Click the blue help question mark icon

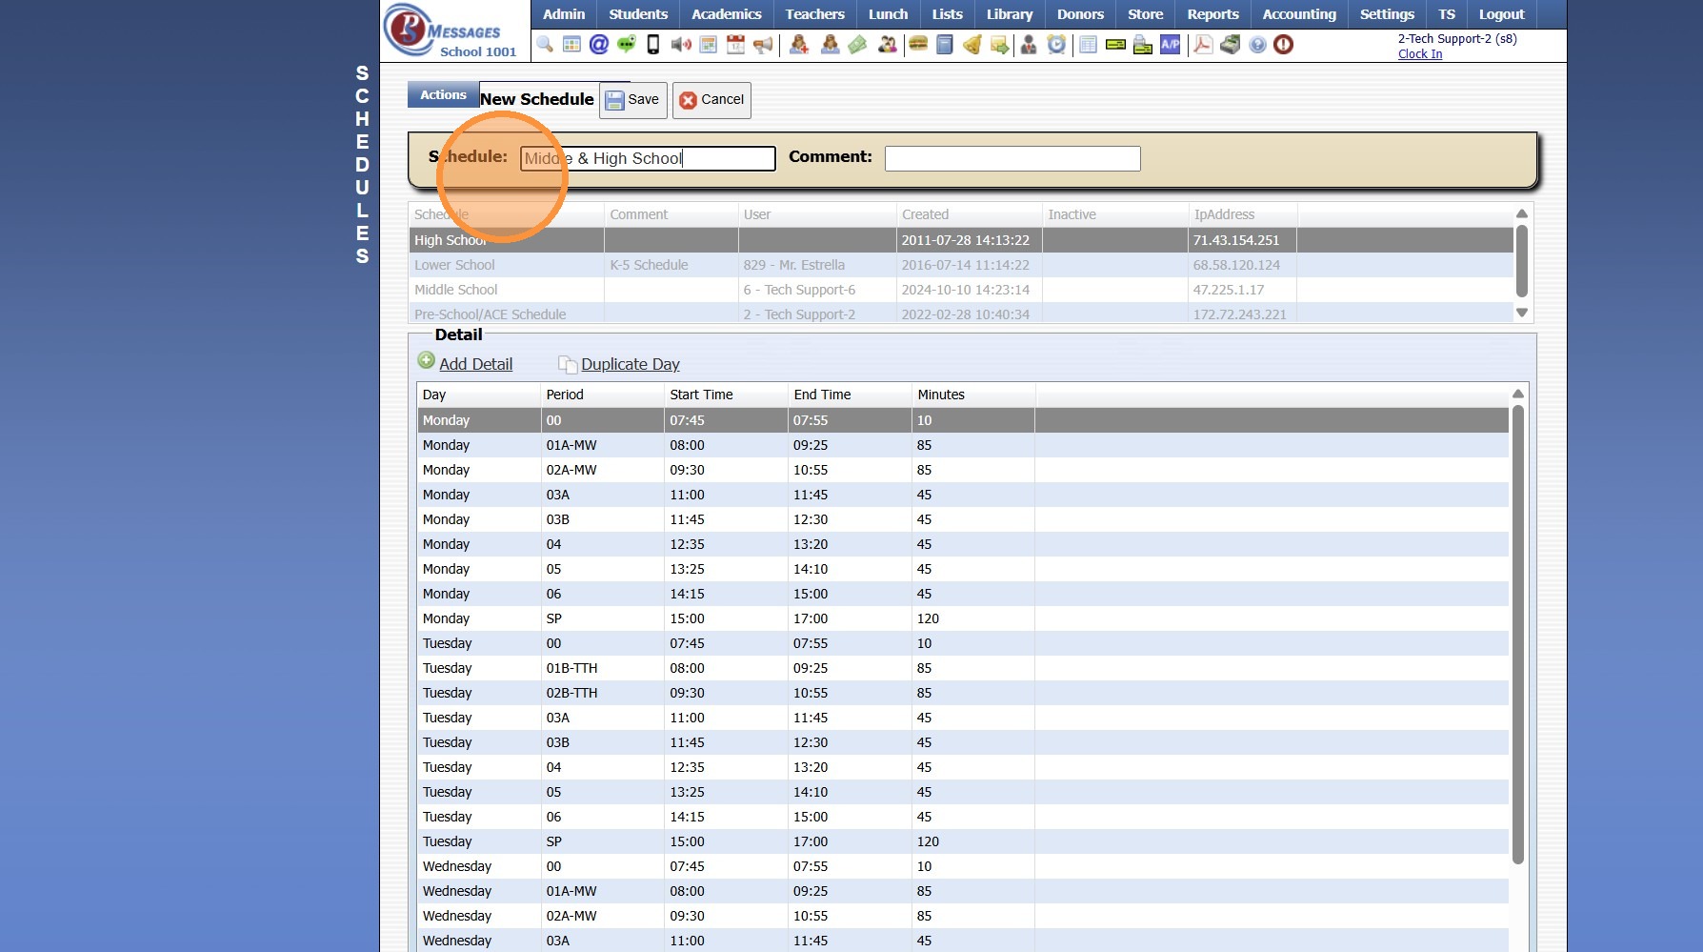(x=1257, y=45)
